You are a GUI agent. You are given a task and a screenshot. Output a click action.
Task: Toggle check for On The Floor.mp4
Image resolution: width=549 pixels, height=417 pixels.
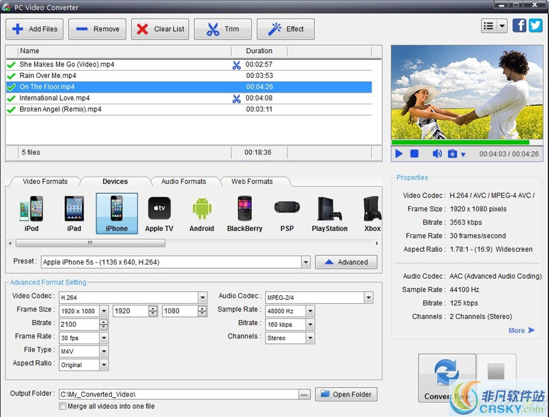pyautogui.click(x=11, y=87)
